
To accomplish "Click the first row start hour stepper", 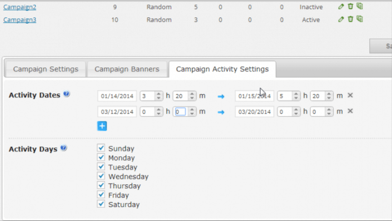I will [159, 96].
